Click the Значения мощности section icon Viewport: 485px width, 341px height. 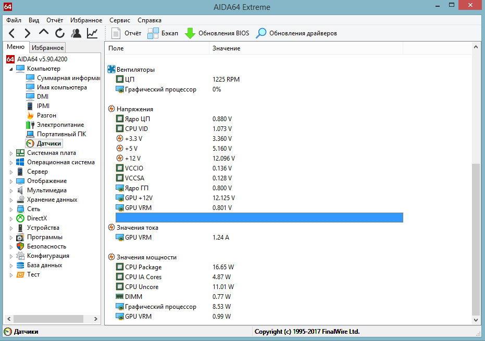tap(111, 257)
